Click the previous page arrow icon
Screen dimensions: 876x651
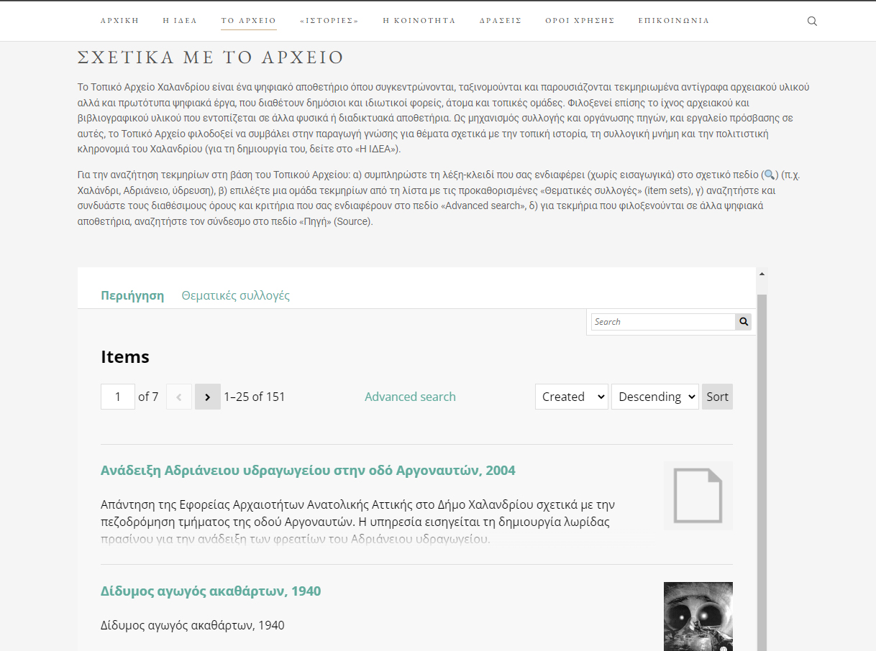[x=178, y=396]
